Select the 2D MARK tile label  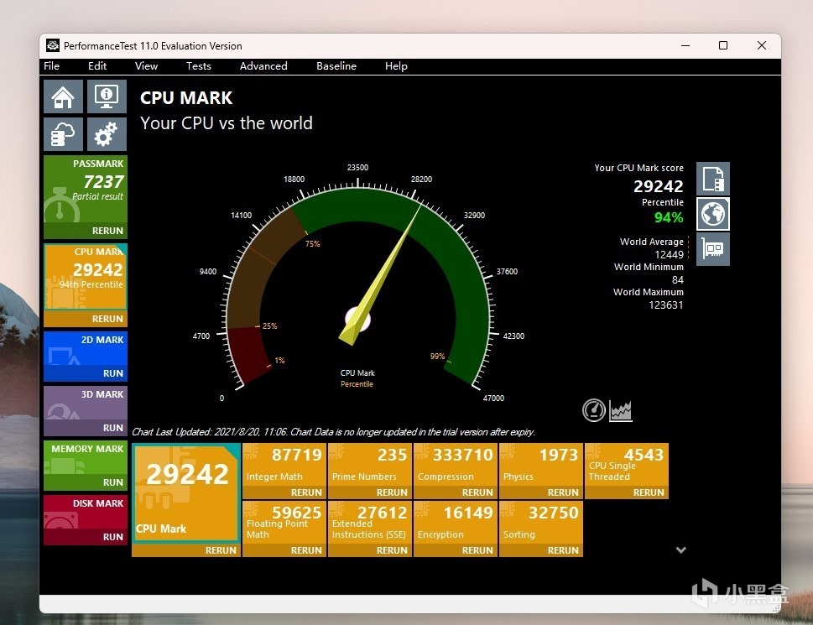(x=102, y=340)
